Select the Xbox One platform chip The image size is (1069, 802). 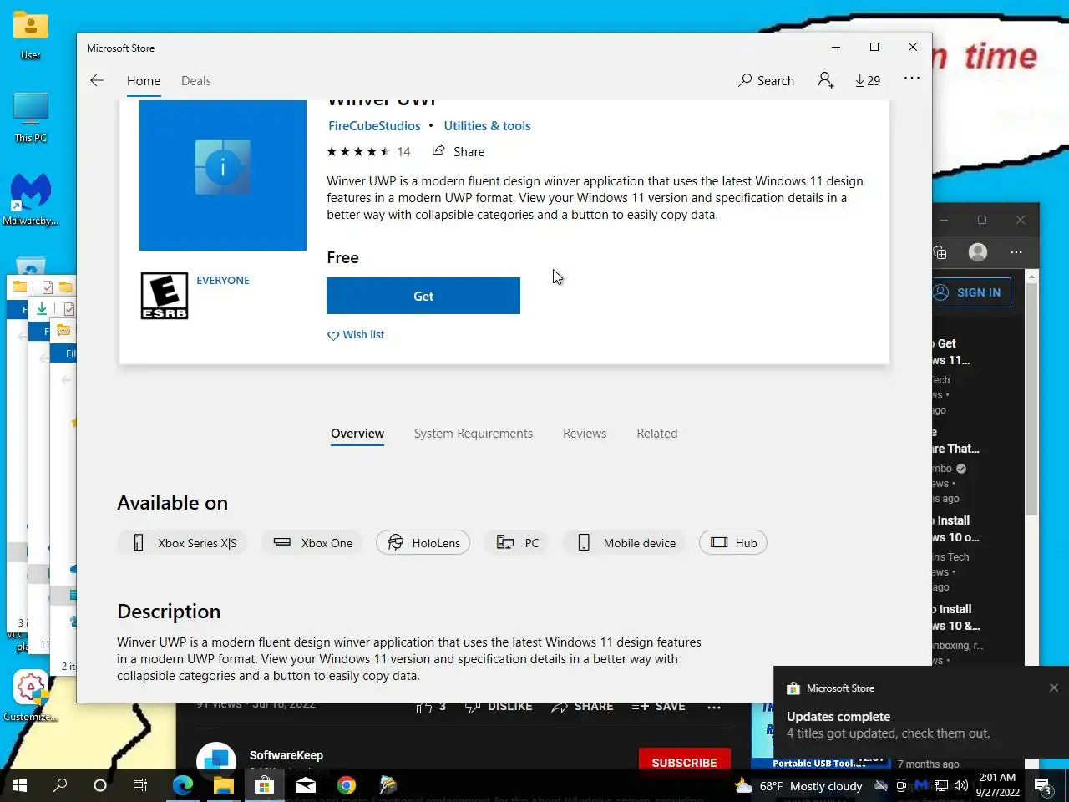313,543
